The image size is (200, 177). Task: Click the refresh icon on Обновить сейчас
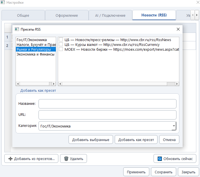tap(160, 159)
